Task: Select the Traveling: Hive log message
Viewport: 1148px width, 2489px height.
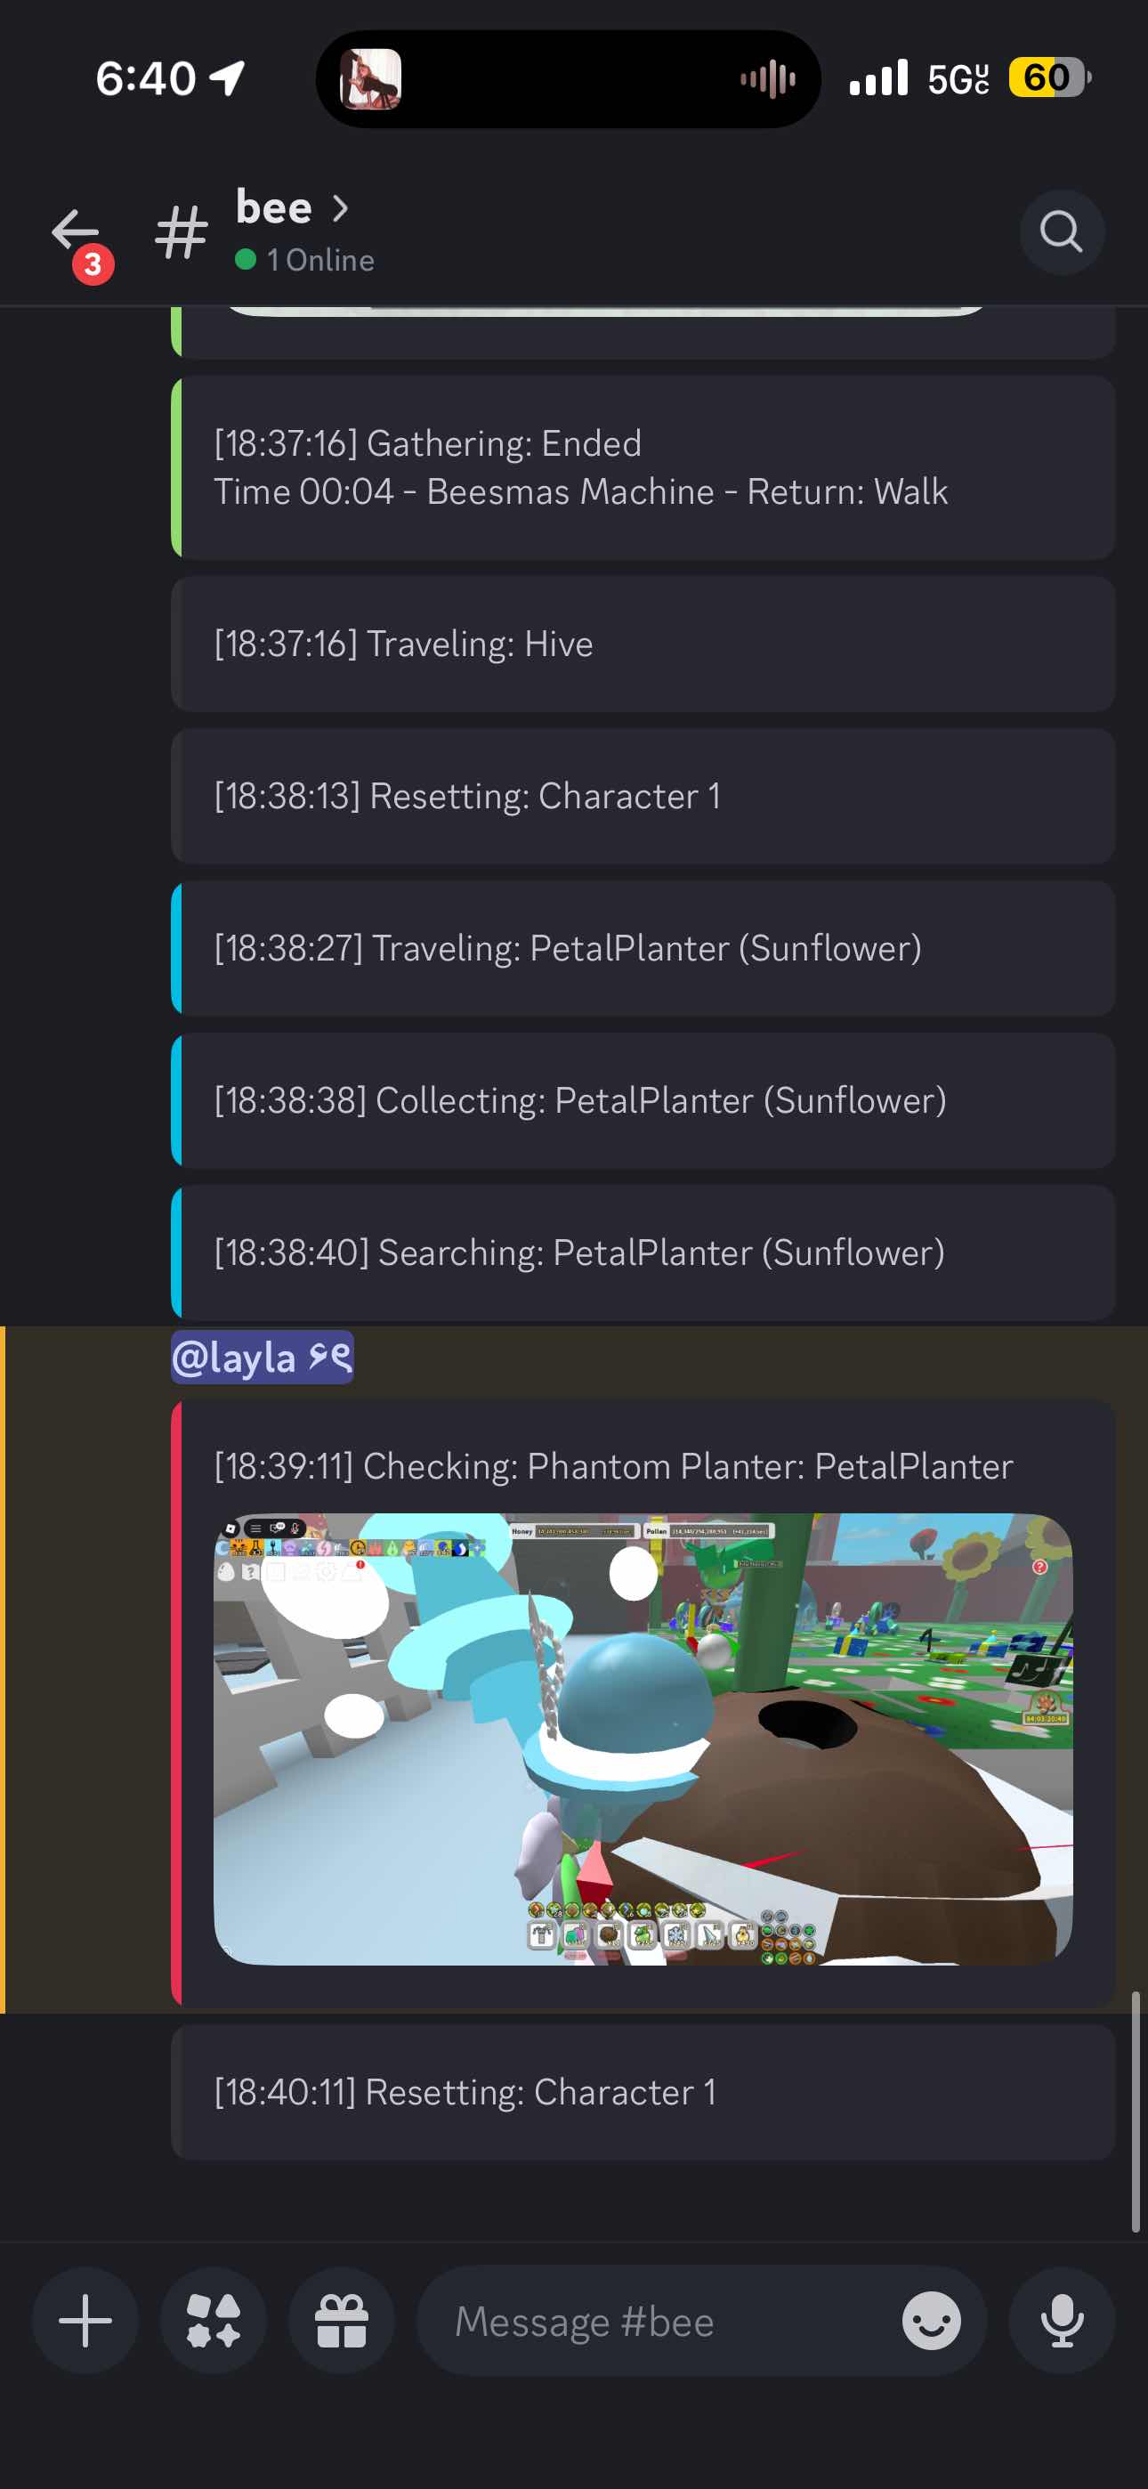Action: pyautogui.click(x=643, y=645)
